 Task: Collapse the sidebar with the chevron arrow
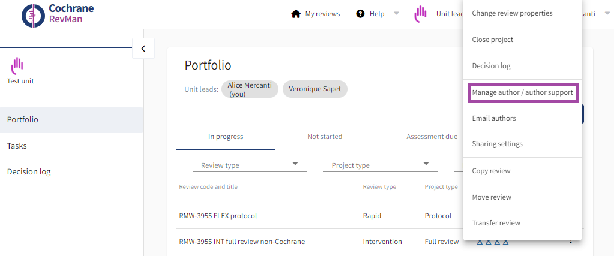pyautogui.click(x=143, y=49)
